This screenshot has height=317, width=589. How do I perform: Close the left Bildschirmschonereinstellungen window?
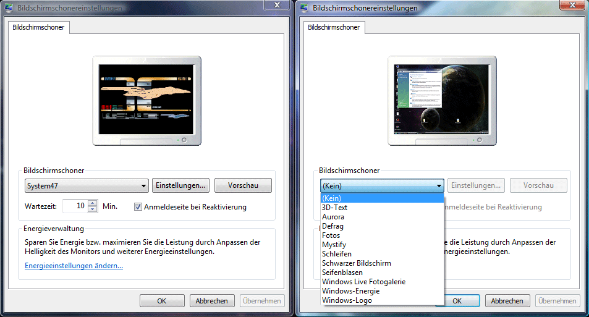[x=278, y=5]
